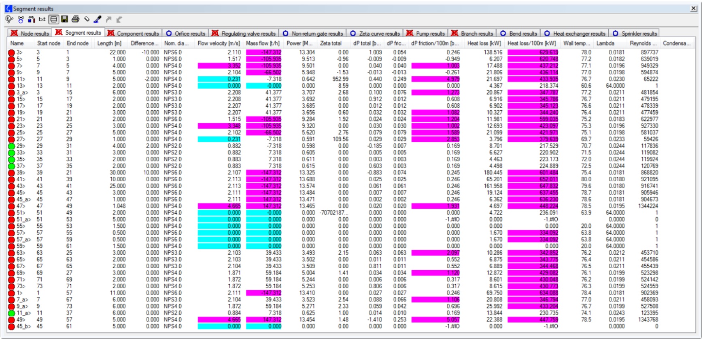Select the segment row named 9_a>
The height and width of the screenshot is (340, 703).
[351, 306]
